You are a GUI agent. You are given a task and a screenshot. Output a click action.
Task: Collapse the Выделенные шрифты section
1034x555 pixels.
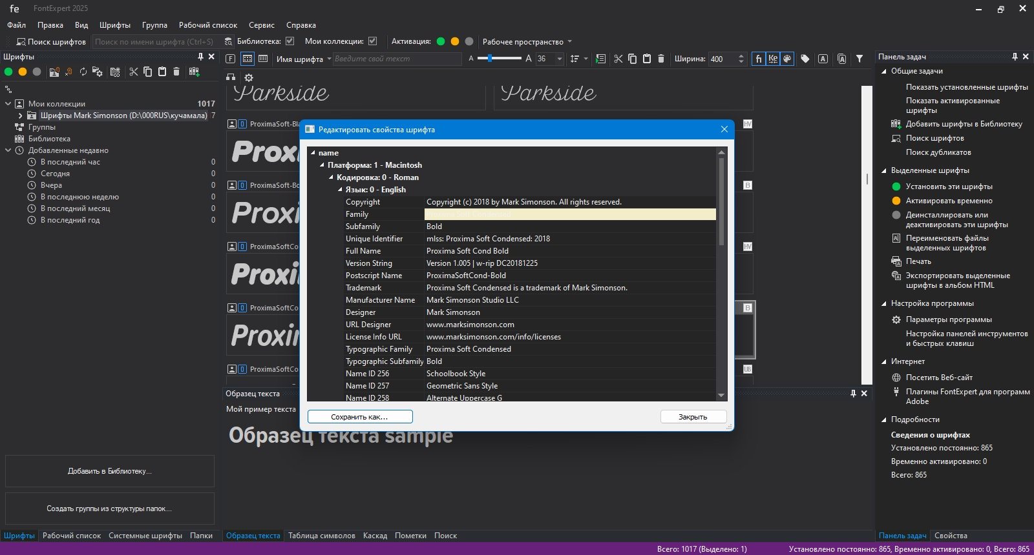pyautogui.click(x=884, y=170)
